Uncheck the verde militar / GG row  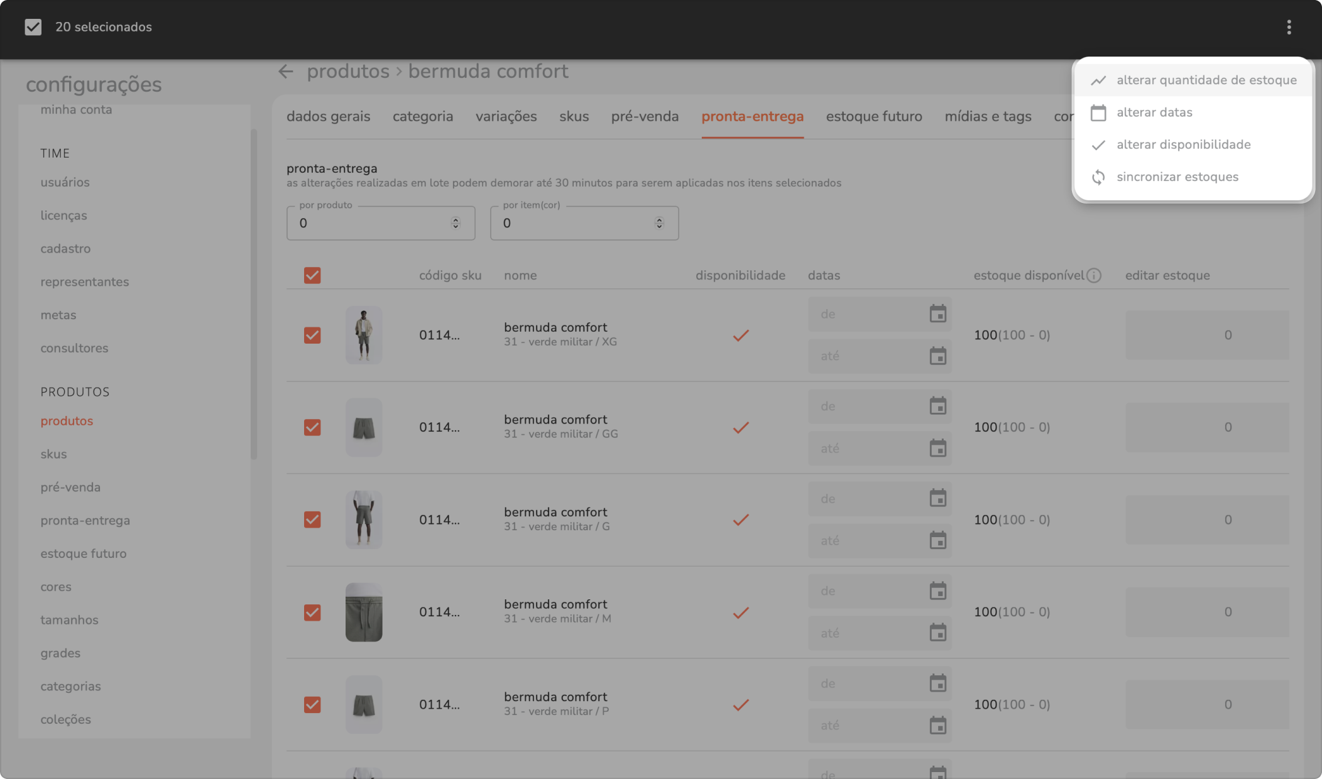point(312,428)
